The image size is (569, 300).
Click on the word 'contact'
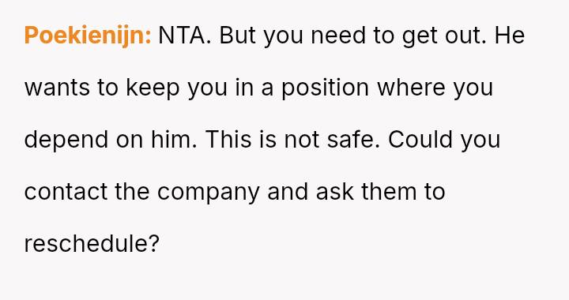pos(66,192)
